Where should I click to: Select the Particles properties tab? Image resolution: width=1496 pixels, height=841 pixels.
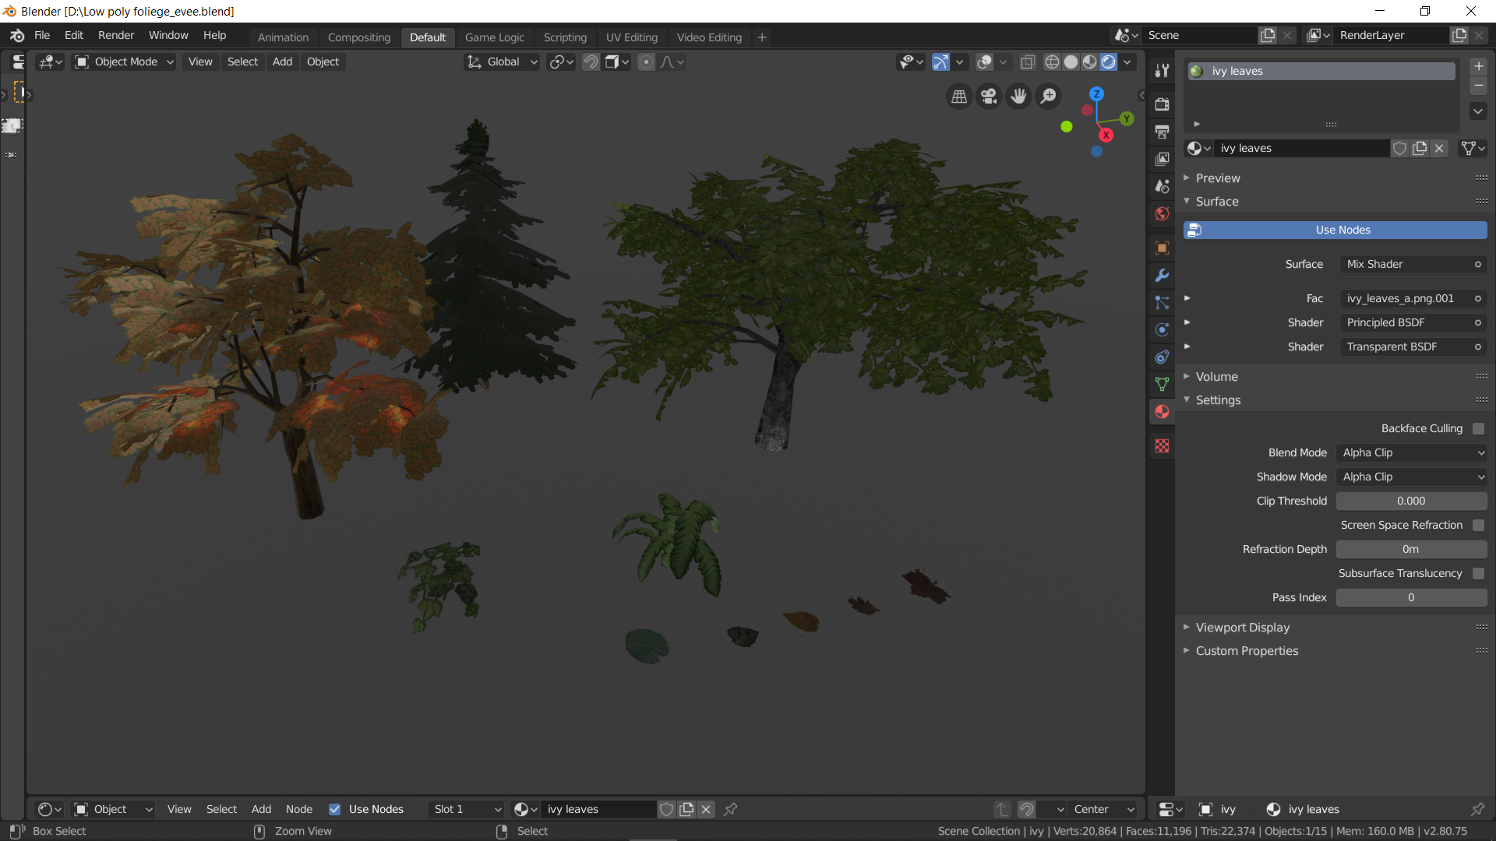tap(1162, 302)
